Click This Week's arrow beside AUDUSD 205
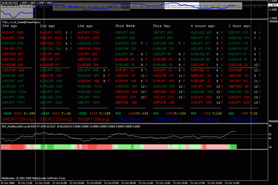 (x=146, y=43)
